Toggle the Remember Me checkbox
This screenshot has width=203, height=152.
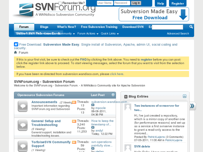tap(60, 3)
